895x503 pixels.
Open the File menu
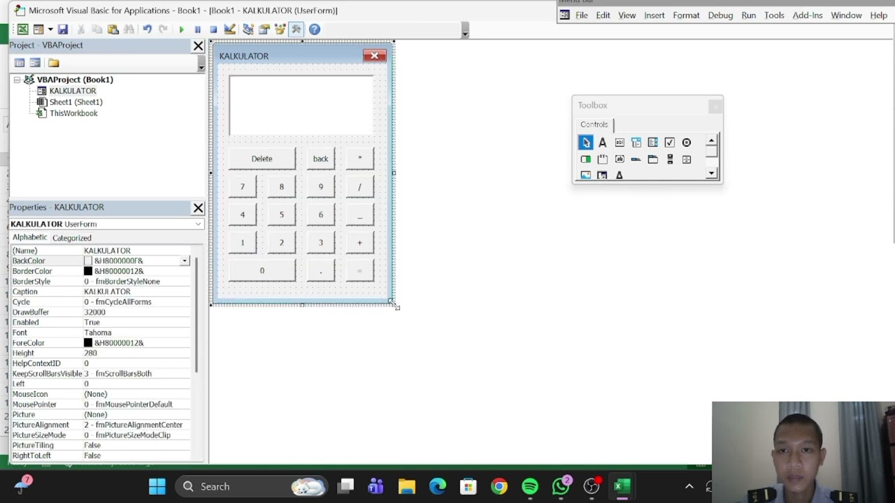click(x=582, y=15)
